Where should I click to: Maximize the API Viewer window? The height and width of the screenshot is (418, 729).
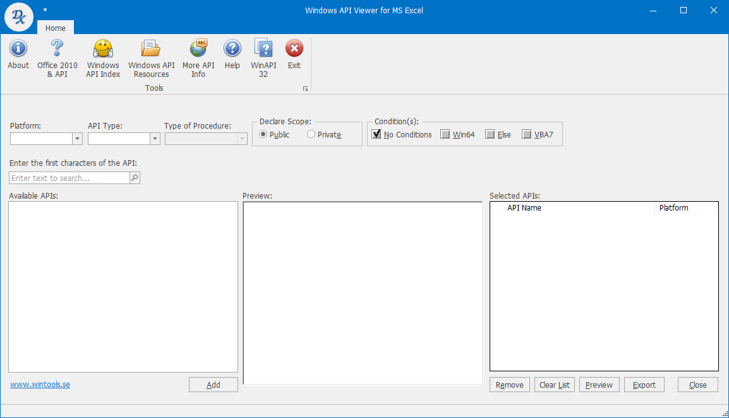pos(684,10)
